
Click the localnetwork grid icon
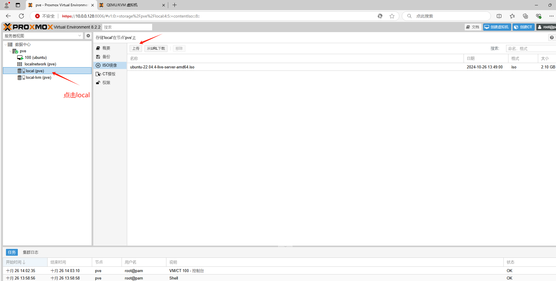coord(20,64)
